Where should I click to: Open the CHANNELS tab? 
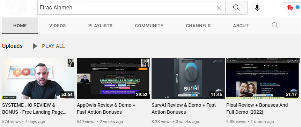point(198,26)
